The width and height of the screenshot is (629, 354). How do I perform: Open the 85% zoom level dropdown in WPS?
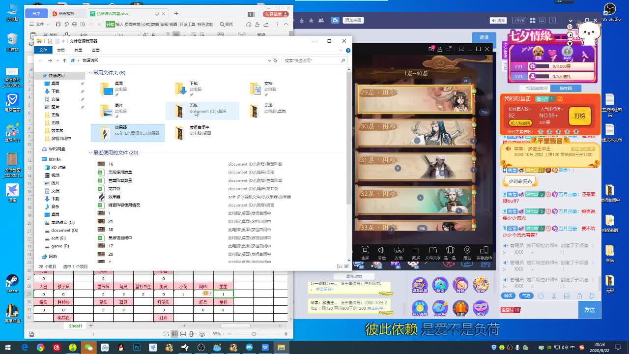click(218, 334)
